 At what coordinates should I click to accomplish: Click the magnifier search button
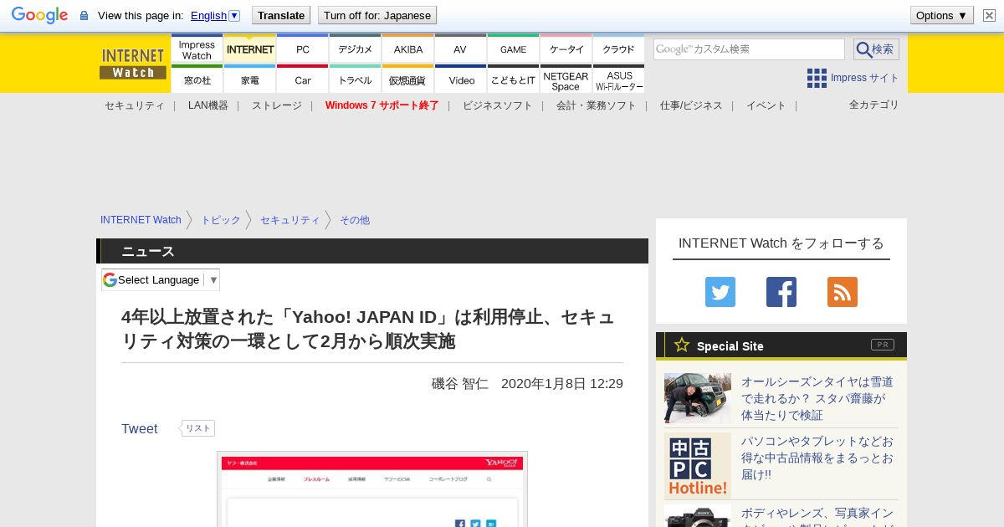click(x=876, y=49)
